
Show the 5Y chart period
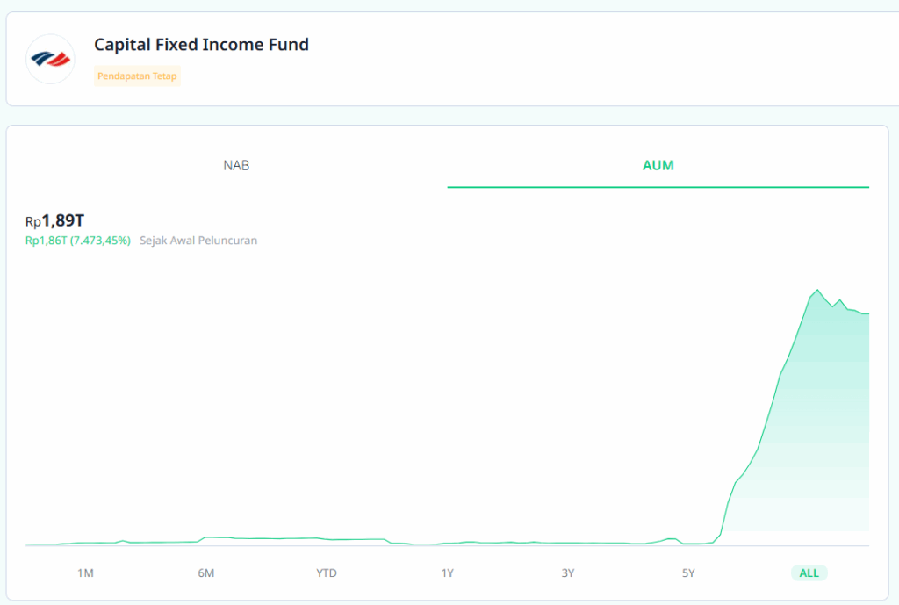point(688,573)
